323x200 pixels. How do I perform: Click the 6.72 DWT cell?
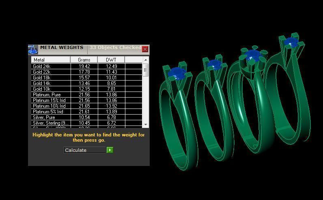pyautogui.click(x=112, y=123)
